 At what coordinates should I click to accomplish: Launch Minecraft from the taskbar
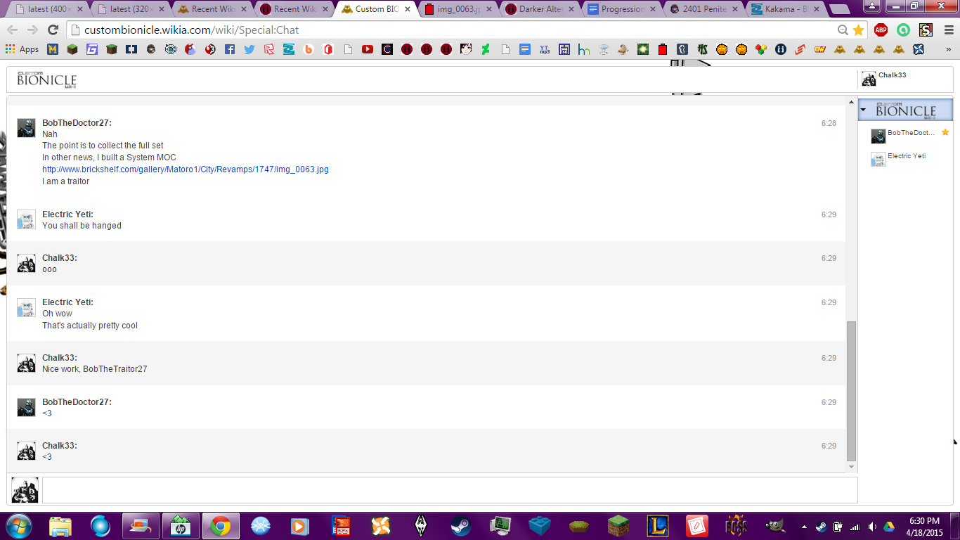click(618, 526)
